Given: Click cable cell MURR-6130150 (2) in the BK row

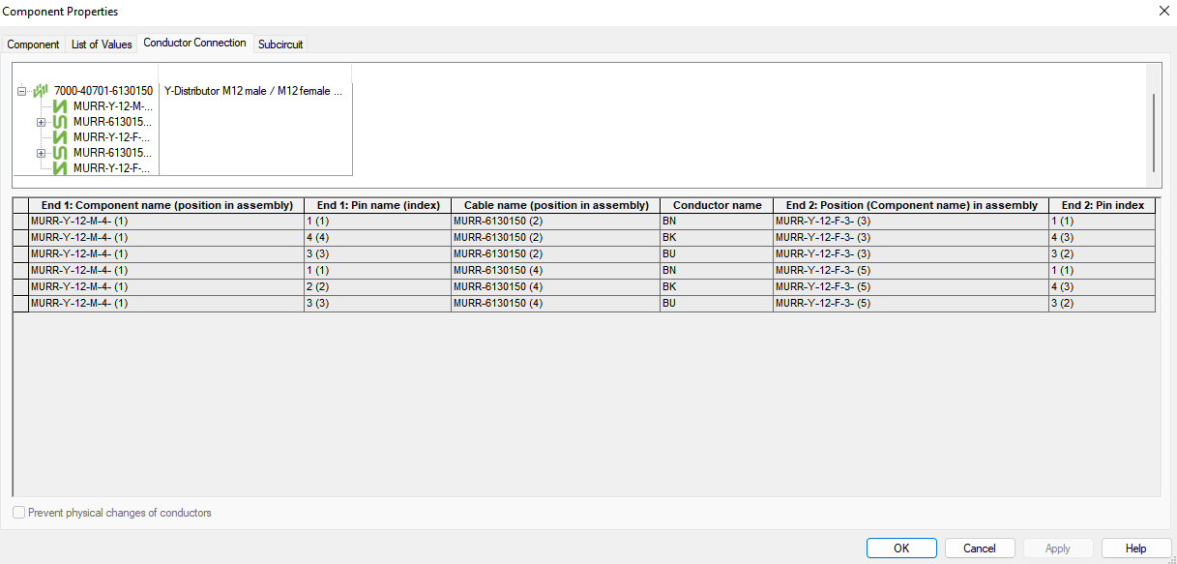Looking at the screenshot, I should (x=556, y=238).
